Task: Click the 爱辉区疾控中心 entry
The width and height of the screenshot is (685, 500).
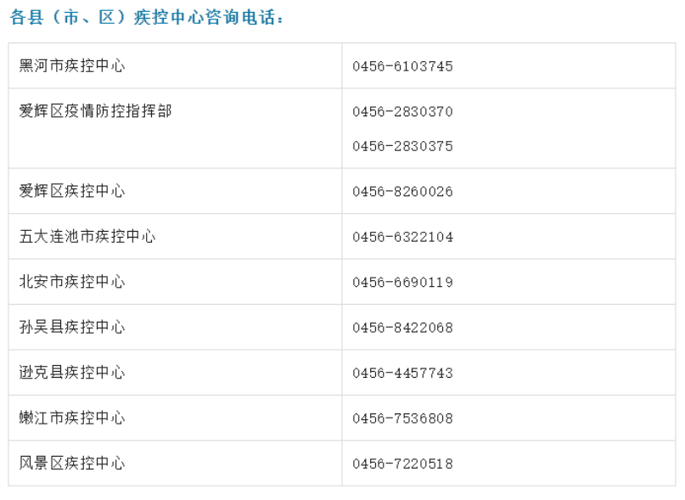Action: 72,191
